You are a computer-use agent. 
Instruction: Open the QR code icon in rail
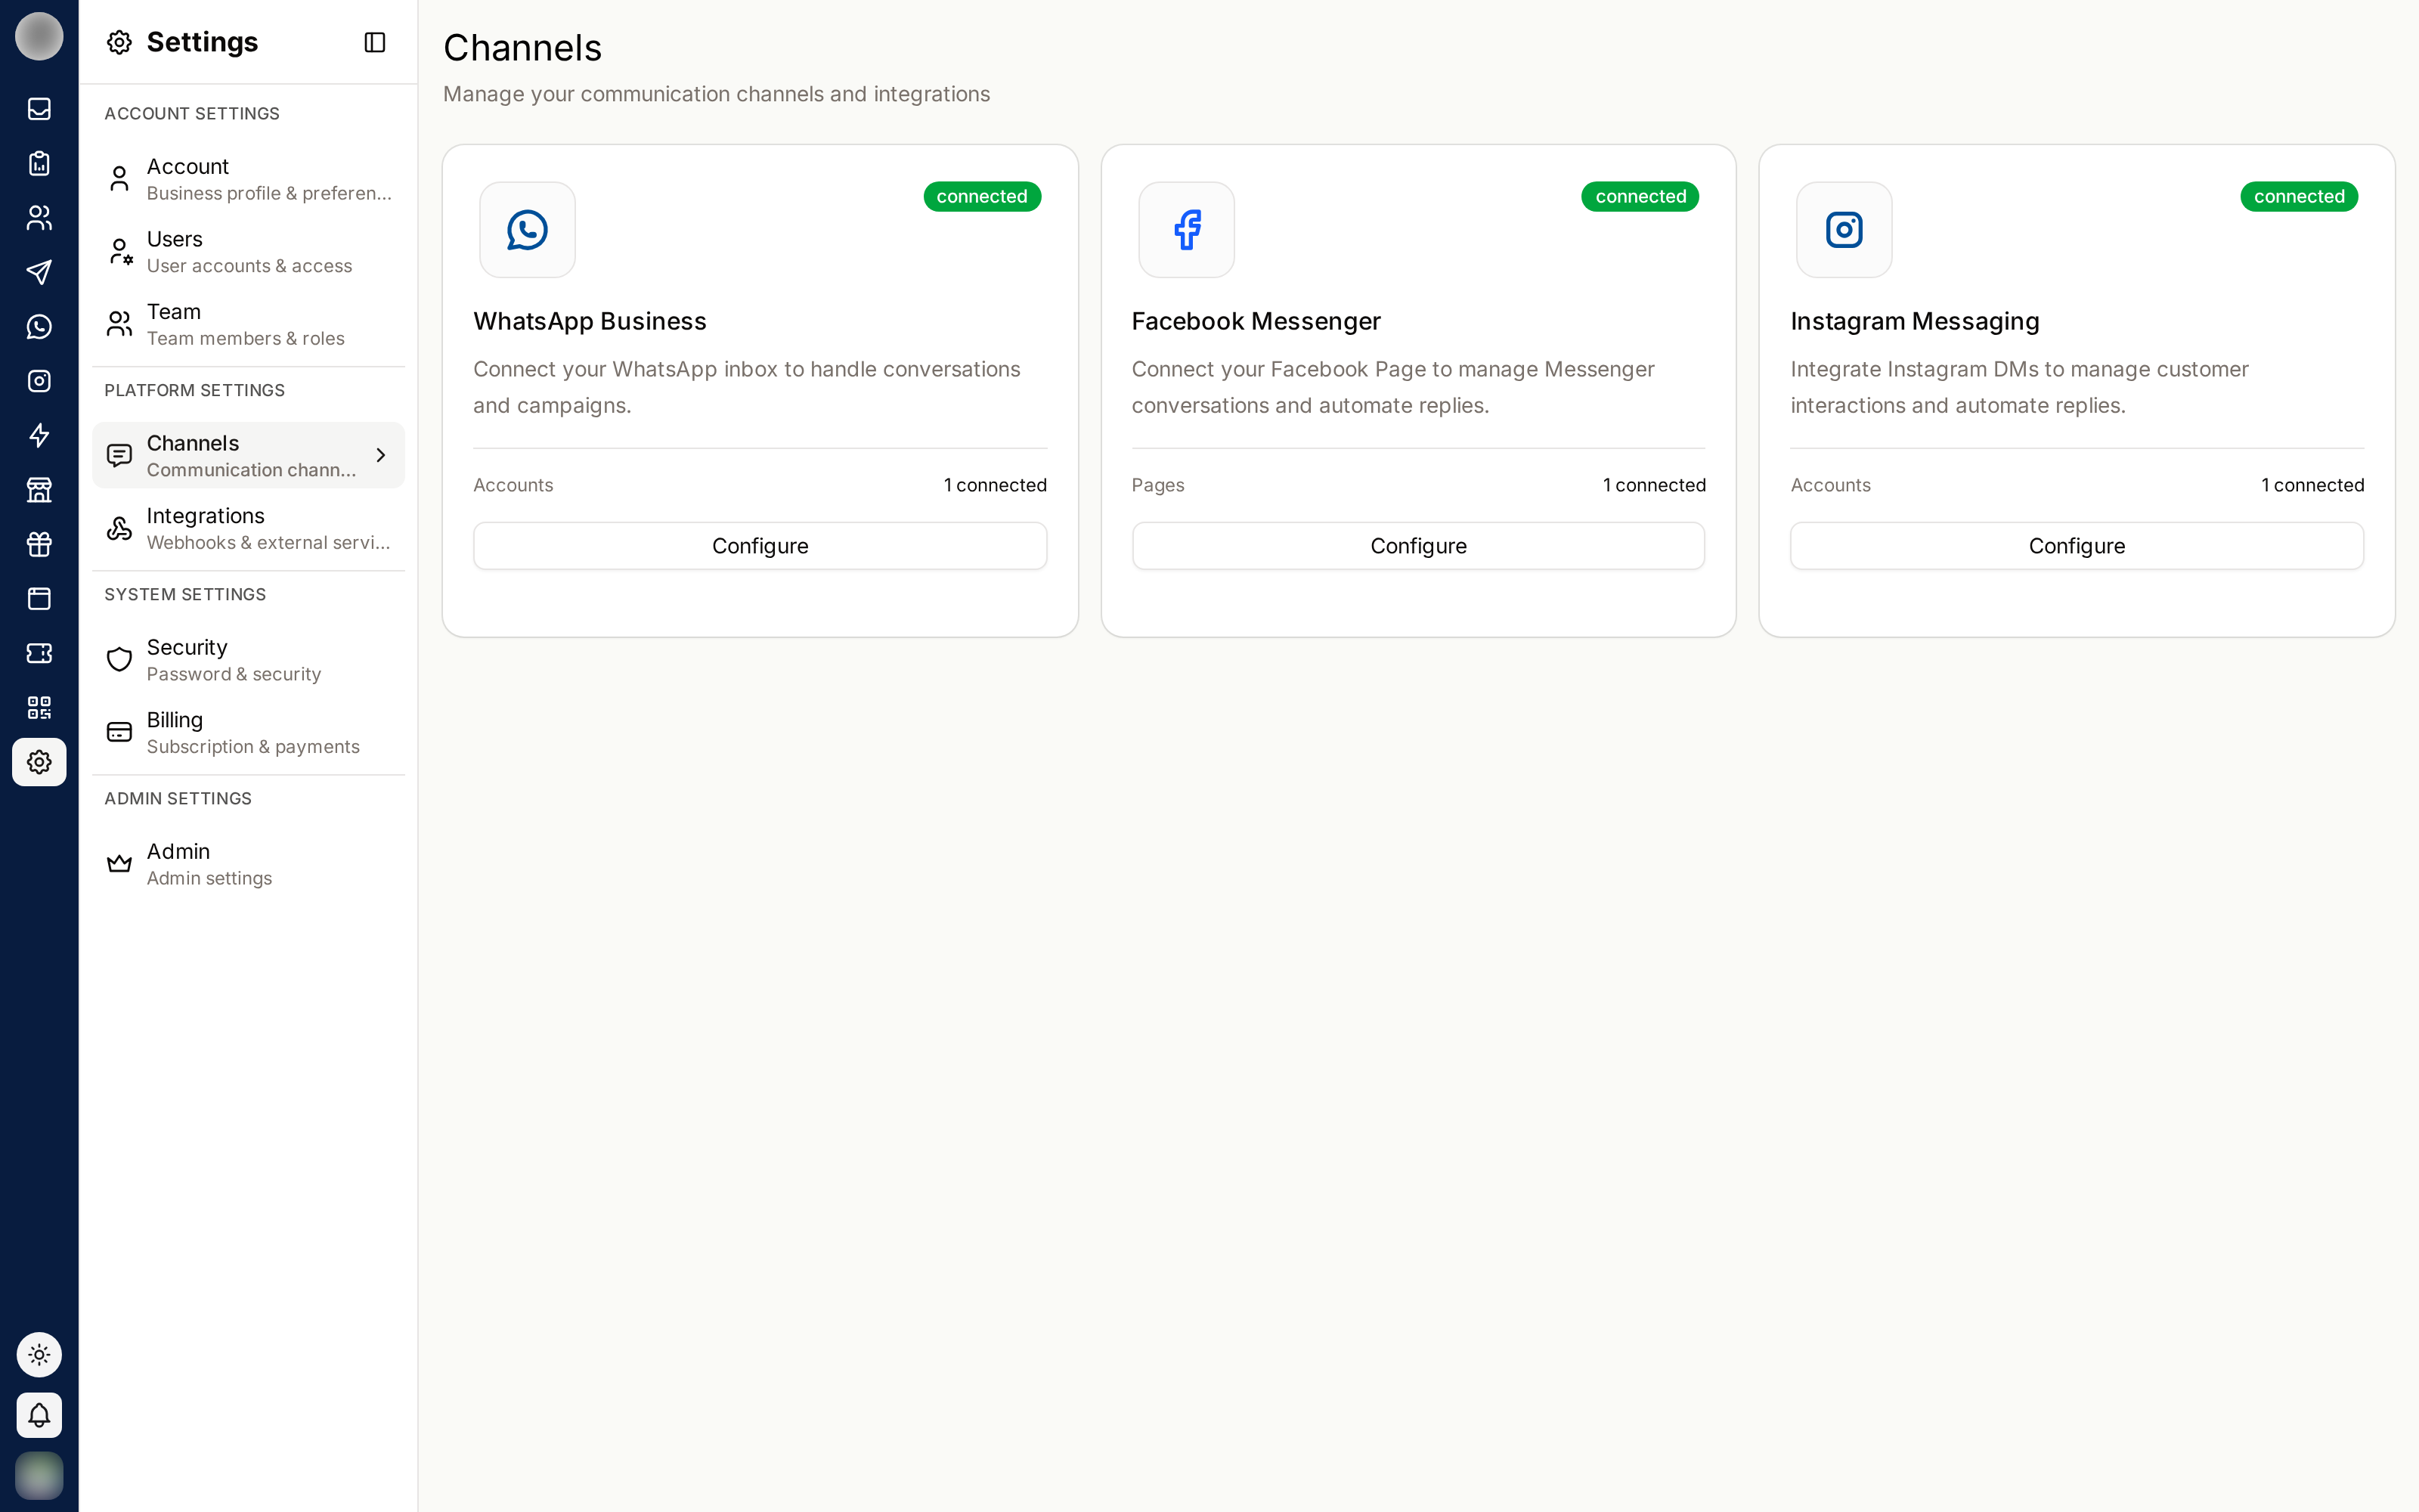39,708
